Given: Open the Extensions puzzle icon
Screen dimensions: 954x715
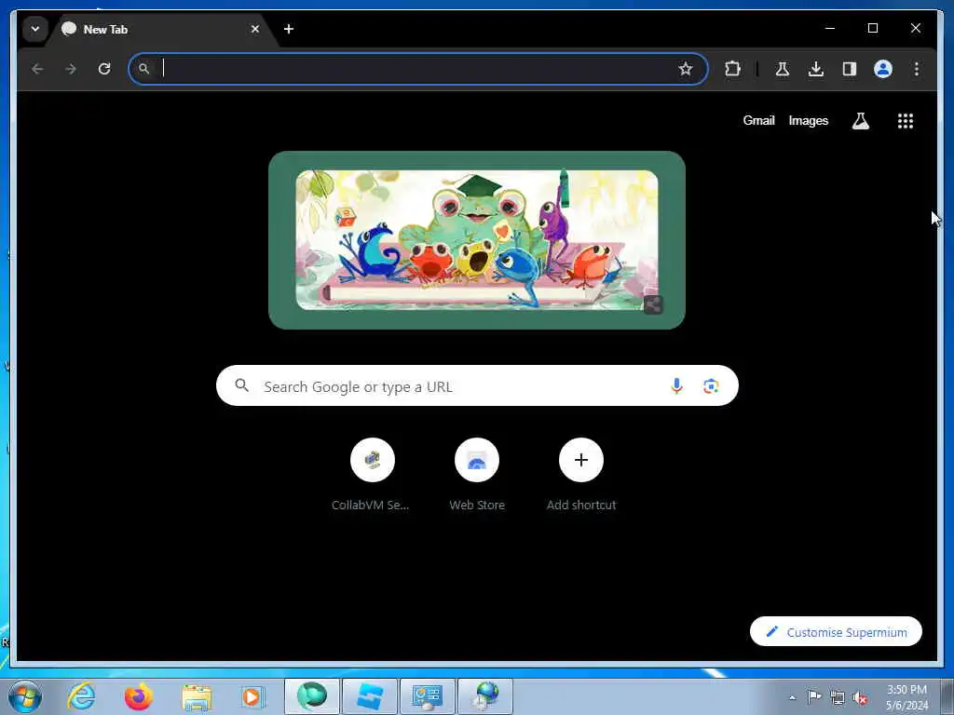Looking at the screenshot, I should coord(732,69).
